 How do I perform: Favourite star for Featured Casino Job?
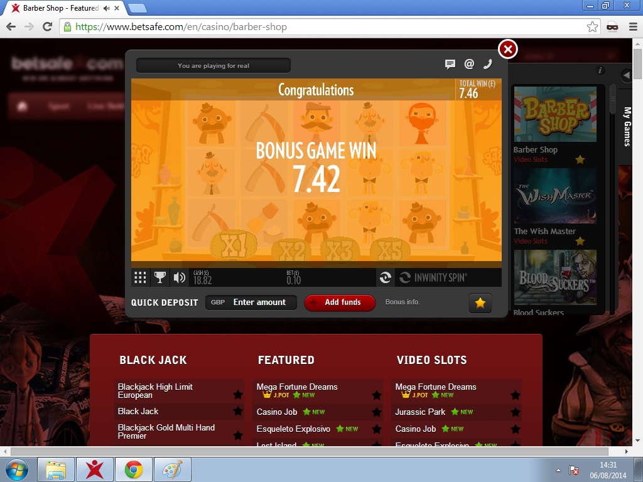tap(377, 412)
